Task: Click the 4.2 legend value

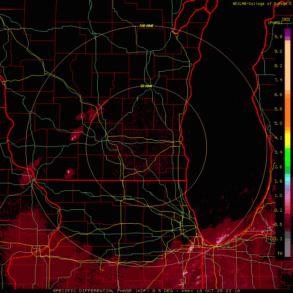Action: (x=278, y=138)
